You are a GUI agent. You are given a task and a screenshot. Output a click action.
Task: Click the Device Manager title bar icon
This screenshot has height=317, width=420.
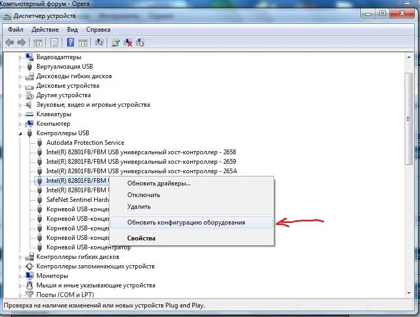click(x=7, y=16)
